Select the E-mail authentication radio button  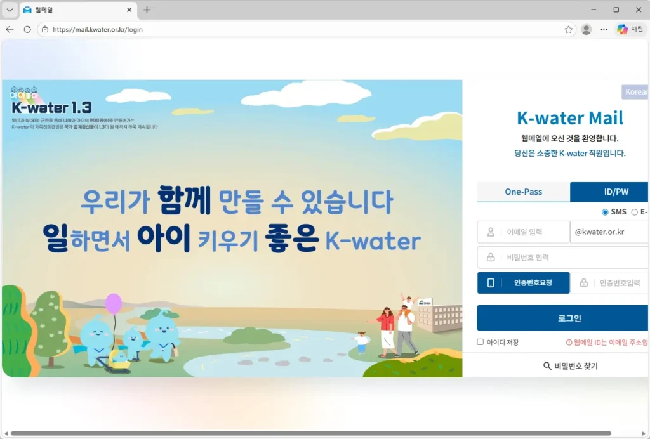634,212
